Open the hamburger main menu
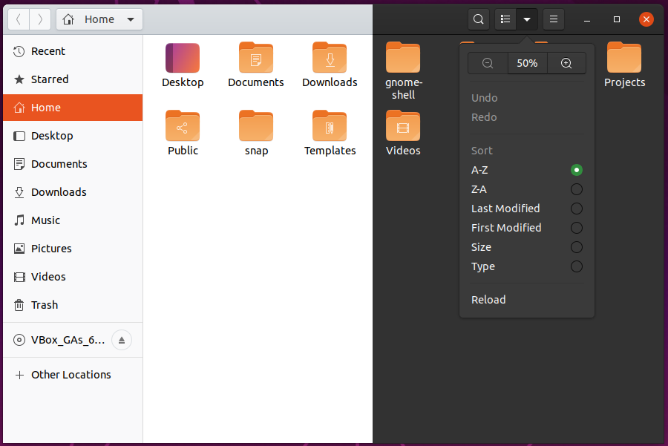Viewport: 668px width, 446px height. pos(554,19)
